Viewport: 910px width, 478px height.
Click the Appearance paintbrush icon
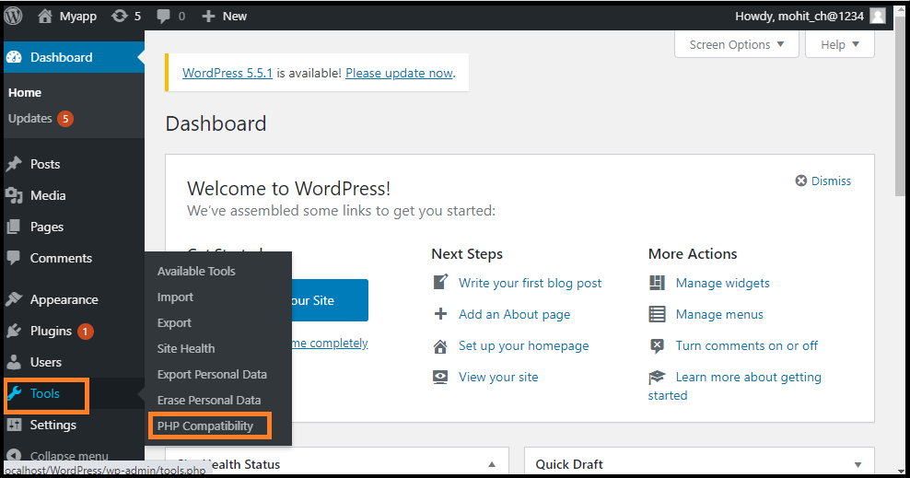[x=14, y=299]
